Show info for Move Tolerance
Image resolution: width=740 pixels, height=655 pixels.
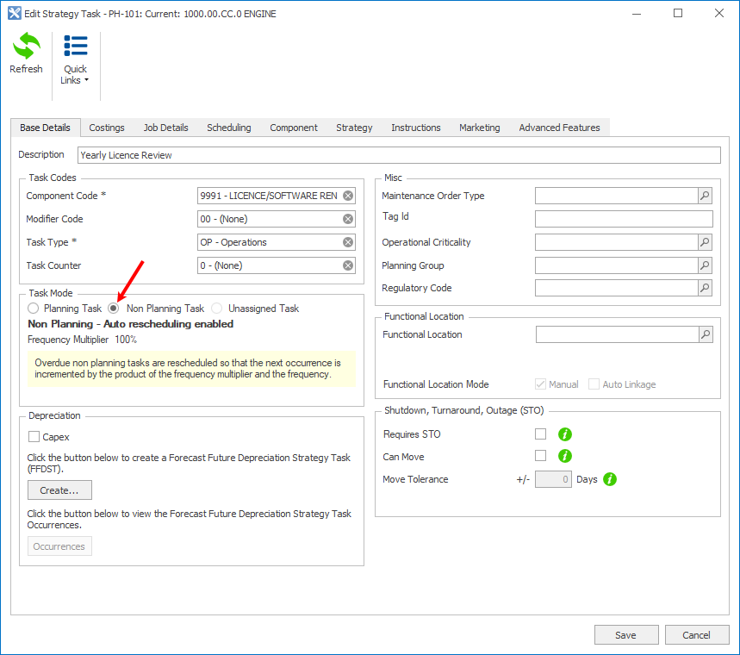610,479
